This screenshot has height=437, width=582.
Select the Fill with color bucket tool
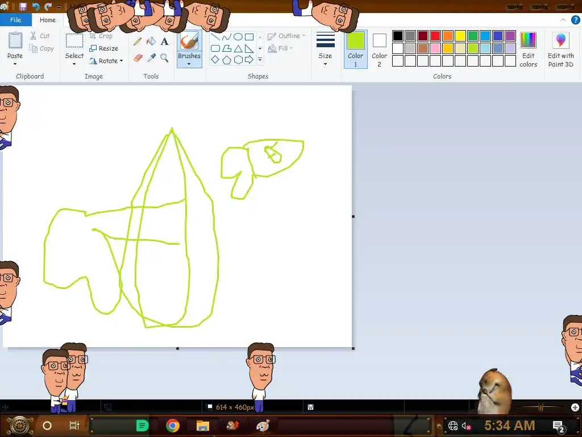pos(151,41)
